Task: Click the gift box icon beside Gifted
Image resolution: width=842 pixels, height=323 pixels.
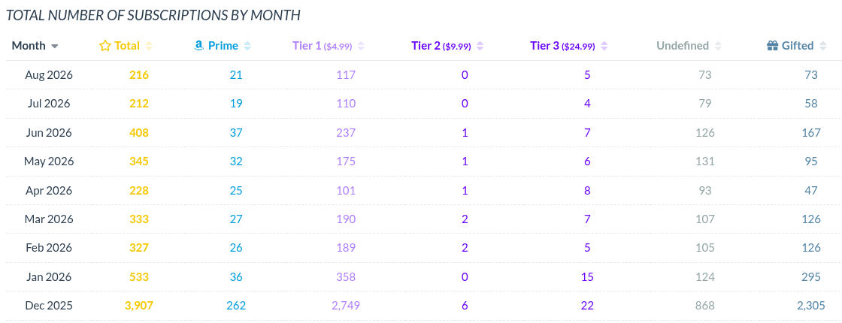Action: [x=772, y=46]
